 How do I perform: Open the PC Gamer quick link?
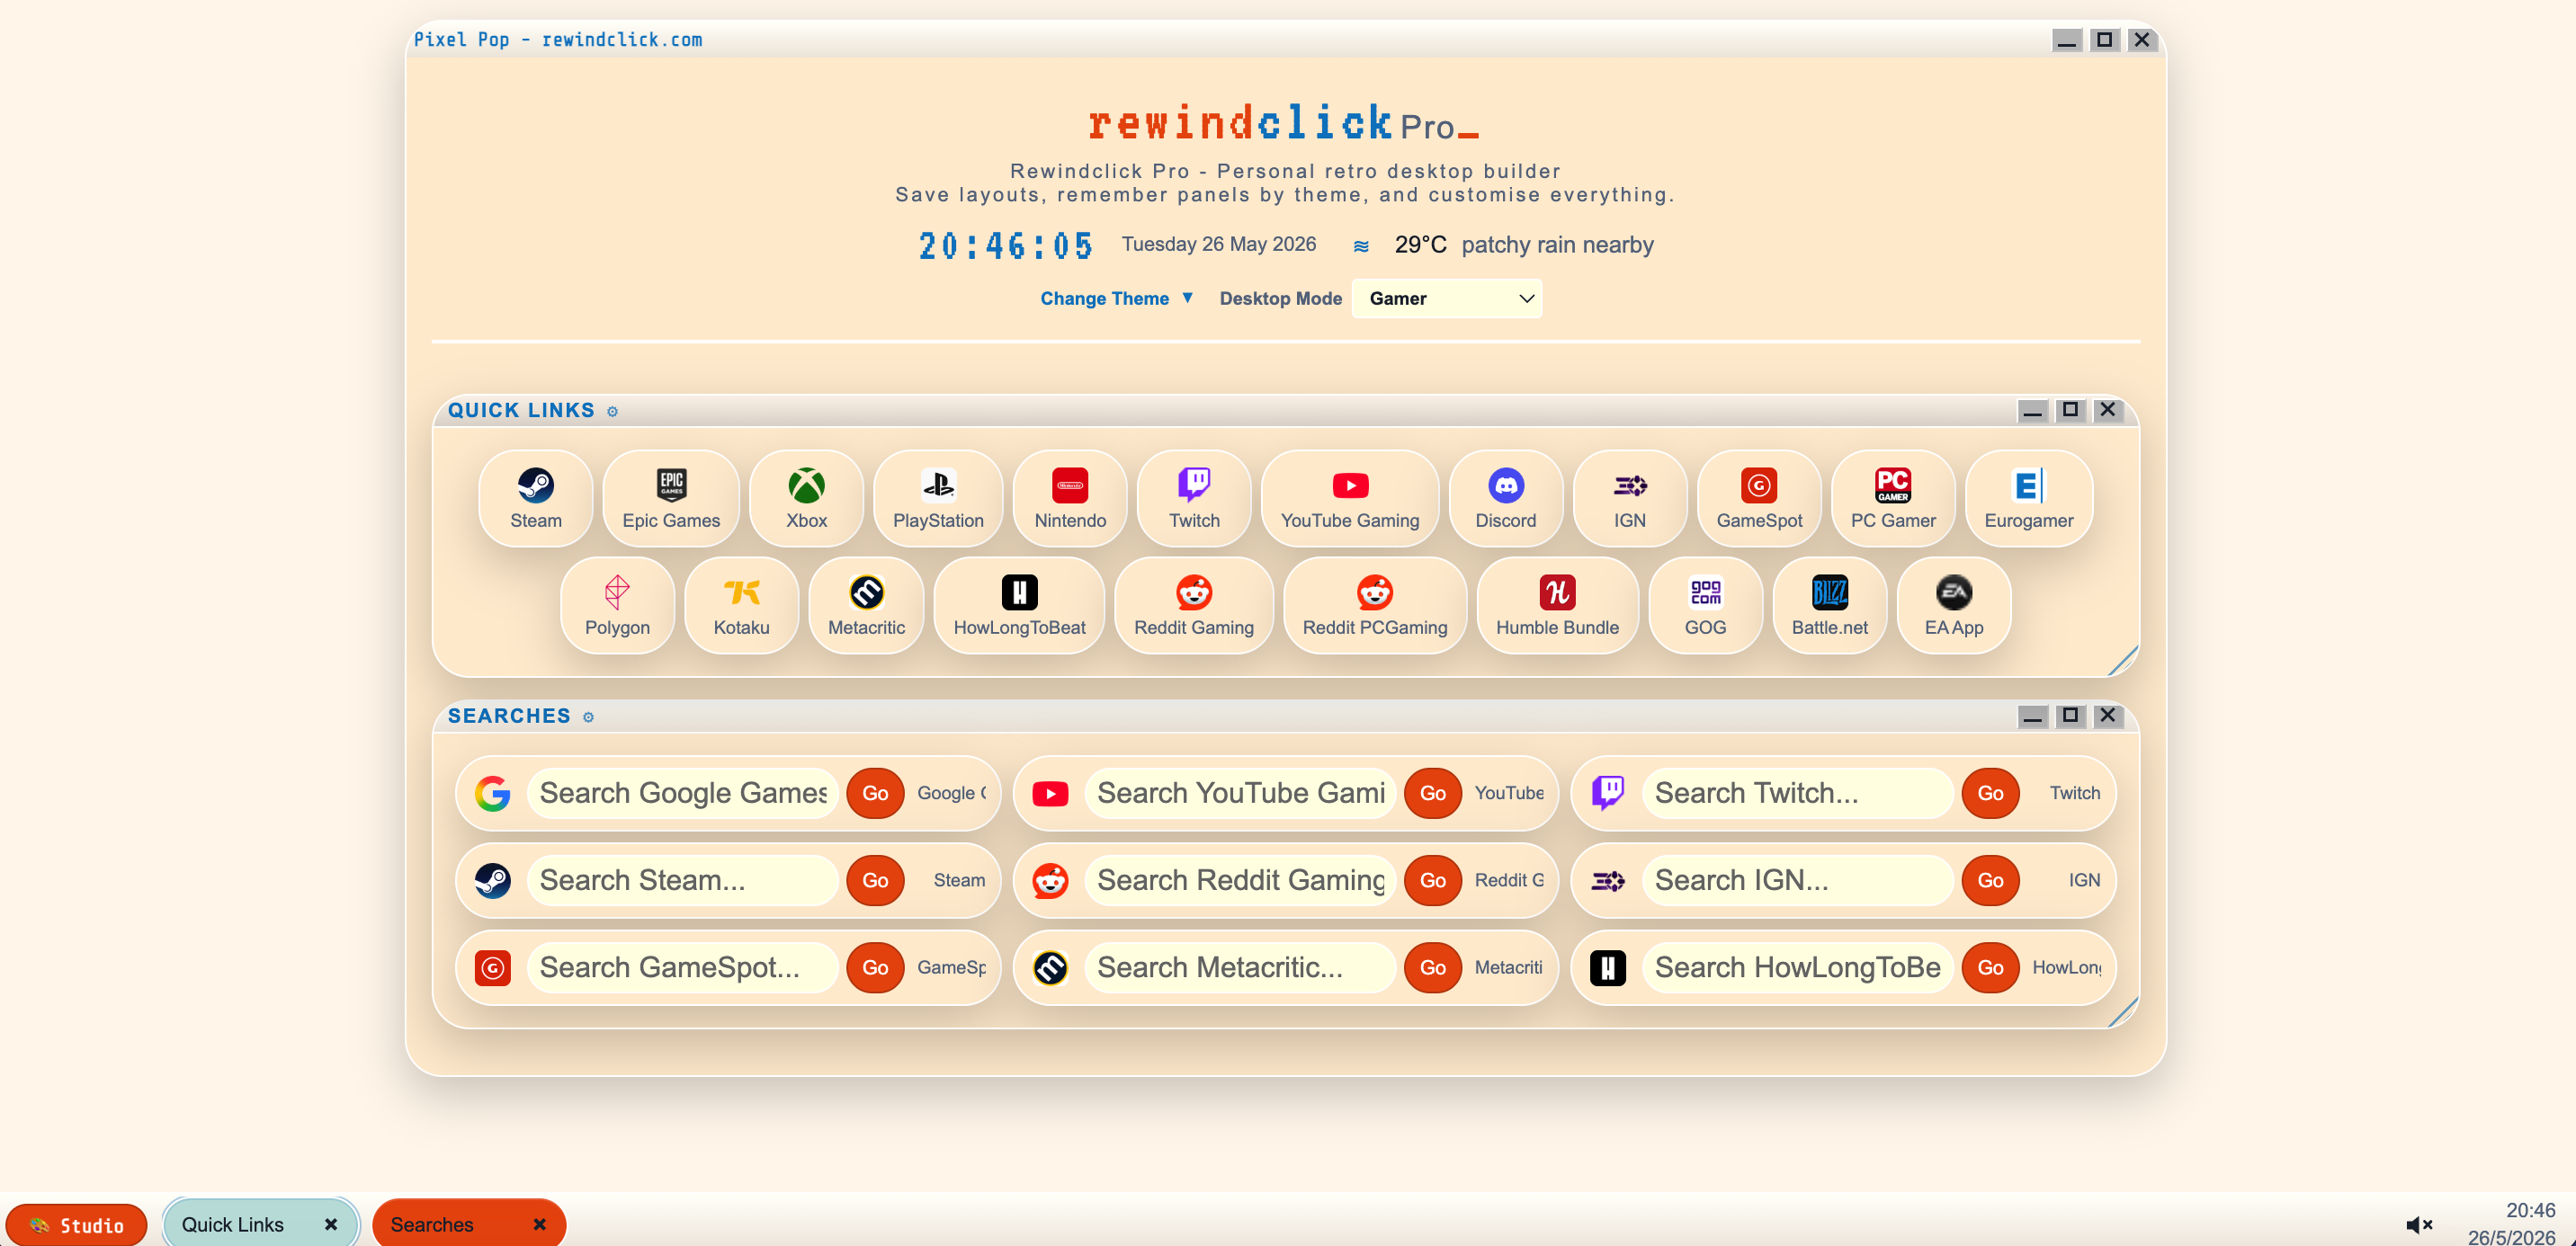tap(1893, 498)
